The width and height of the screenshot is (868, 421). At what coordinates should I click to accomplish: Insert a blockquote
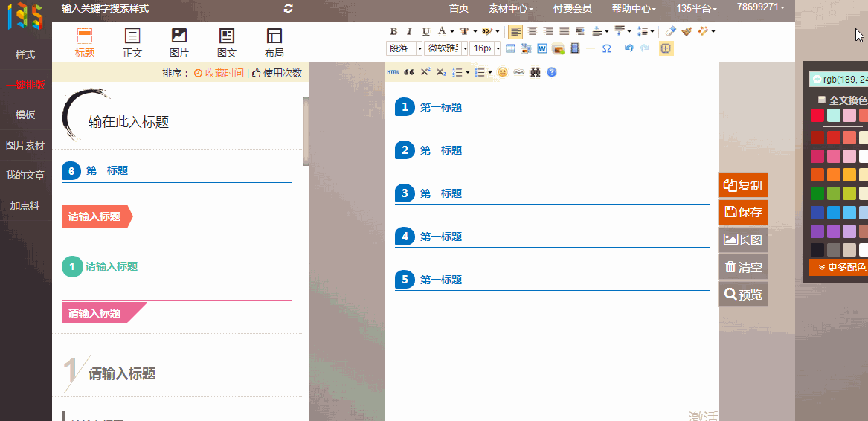tap(409, 72)
